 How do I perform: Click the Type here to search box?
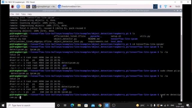point(31,105)
